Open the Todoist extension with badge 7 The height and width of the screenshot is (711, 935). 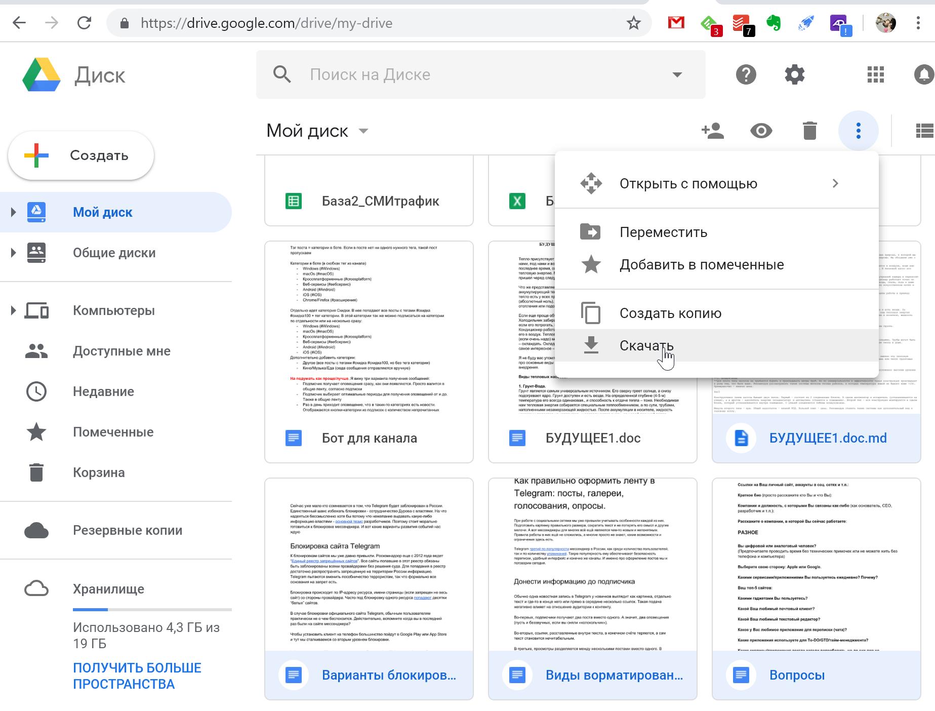pos(743,24)
